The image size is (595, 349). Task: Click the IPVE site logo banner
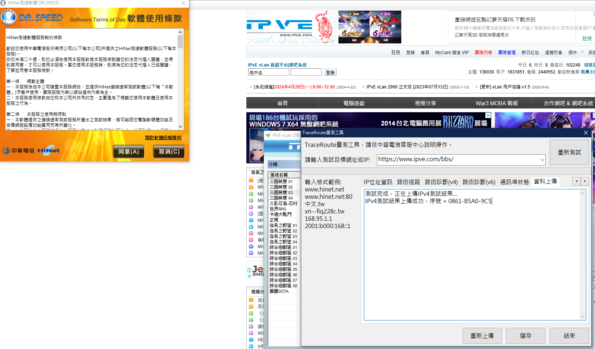coord(291,27)
